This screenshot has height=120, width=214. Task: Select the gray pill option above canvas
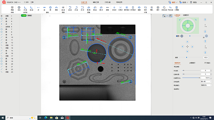point(30,15)
